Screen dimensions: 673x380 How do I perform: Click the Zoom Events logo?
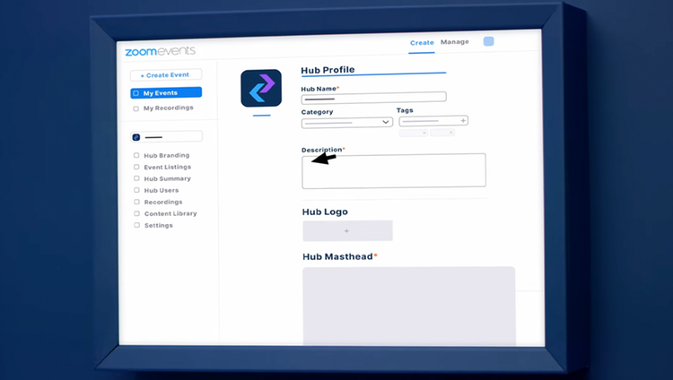[160, 51]
